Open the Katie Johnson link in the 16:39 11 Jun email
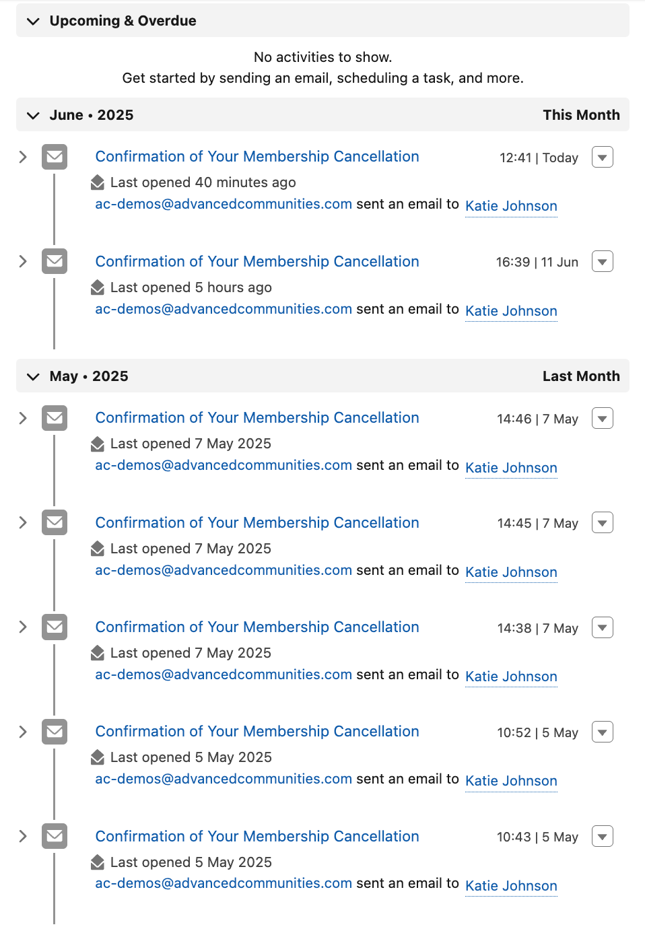The image size is (645, 933). pos(512,311)
